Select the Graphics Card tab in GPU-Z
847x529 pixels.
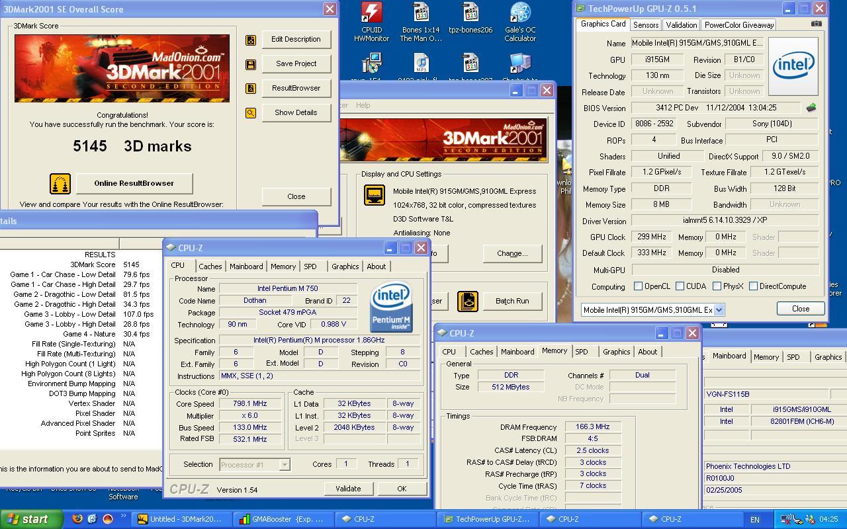point(602,24)
